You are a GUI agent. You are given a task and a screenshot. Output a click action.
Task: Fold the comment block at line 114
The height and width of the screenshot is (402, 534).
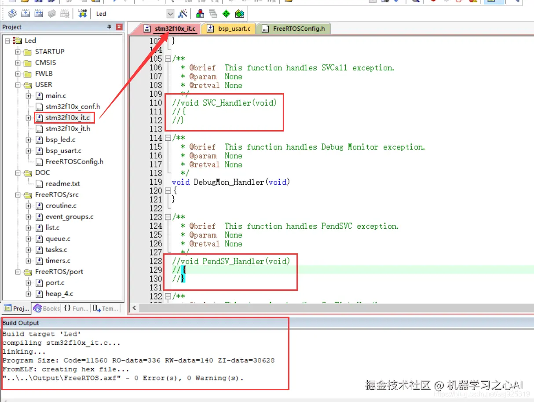(168, 138)
